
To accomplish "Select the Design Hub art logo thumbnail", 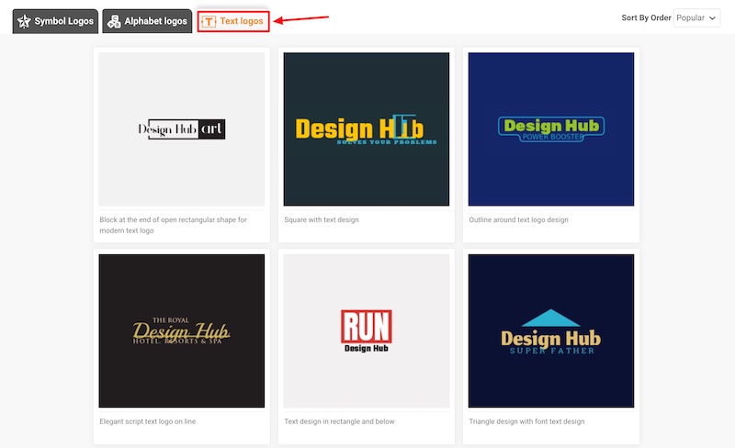I will point(181,129).
